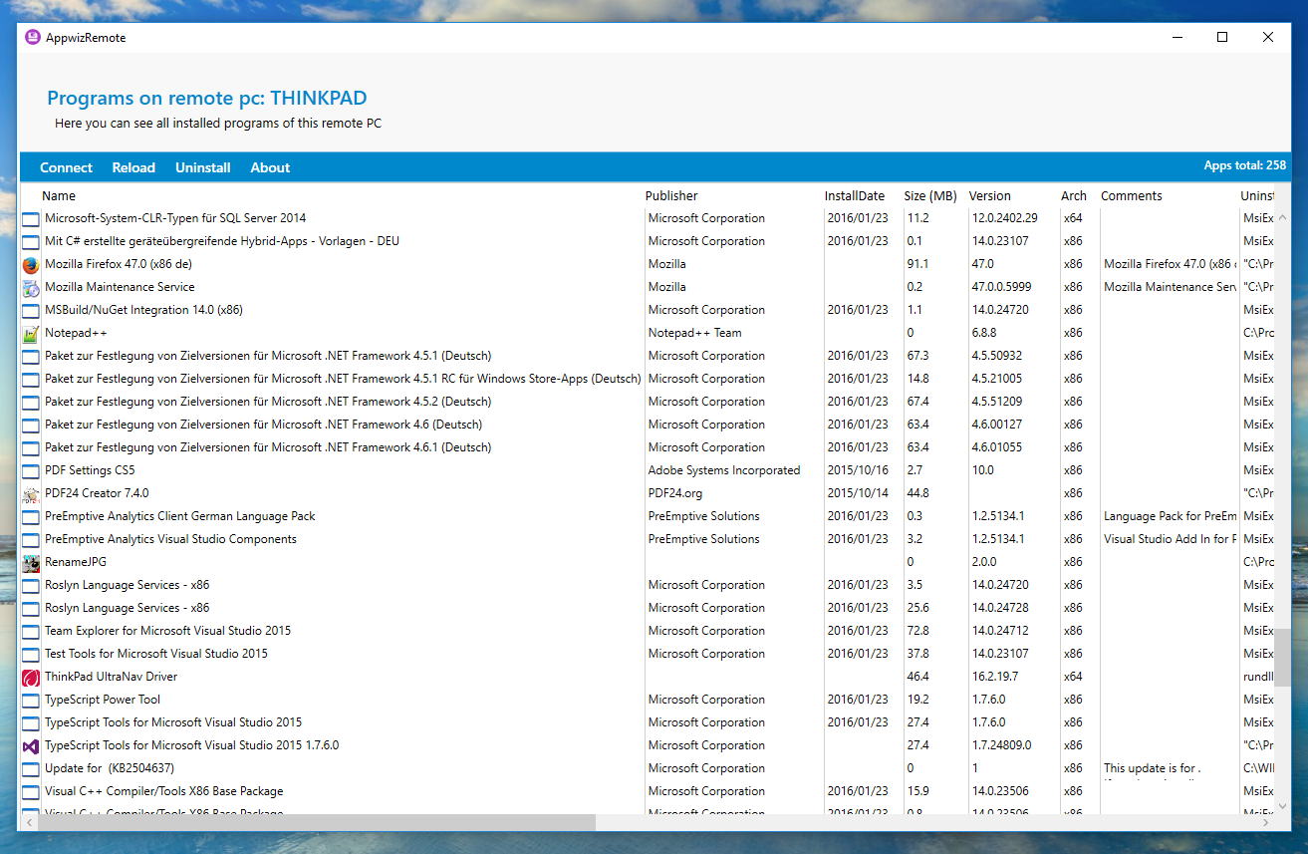
Task: Select the PDF24 Creator 7.4.0 row
Action: click(x=97, y=493)
